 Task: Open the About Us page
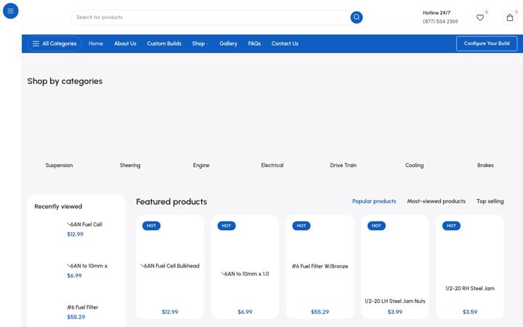125,44
